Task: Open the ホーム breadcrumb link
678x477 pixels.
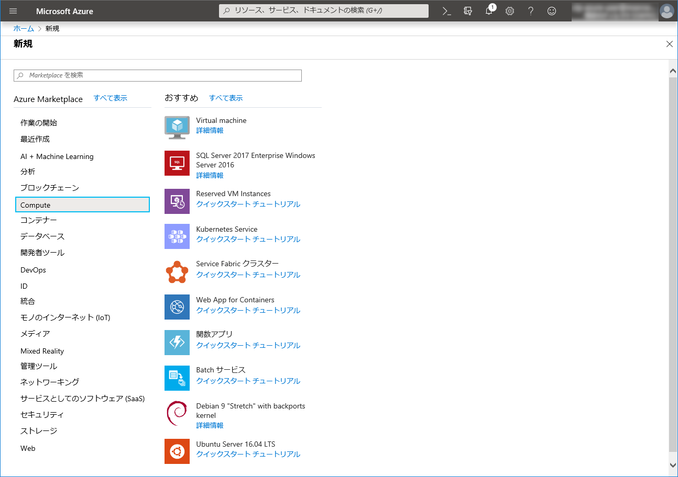Action: tap(24, 29)
